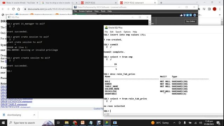This screenshot has height=126, width=224.
Task: Click the Buy Online button in Debut
Action: pyautogui.click(x=190, y=21)
